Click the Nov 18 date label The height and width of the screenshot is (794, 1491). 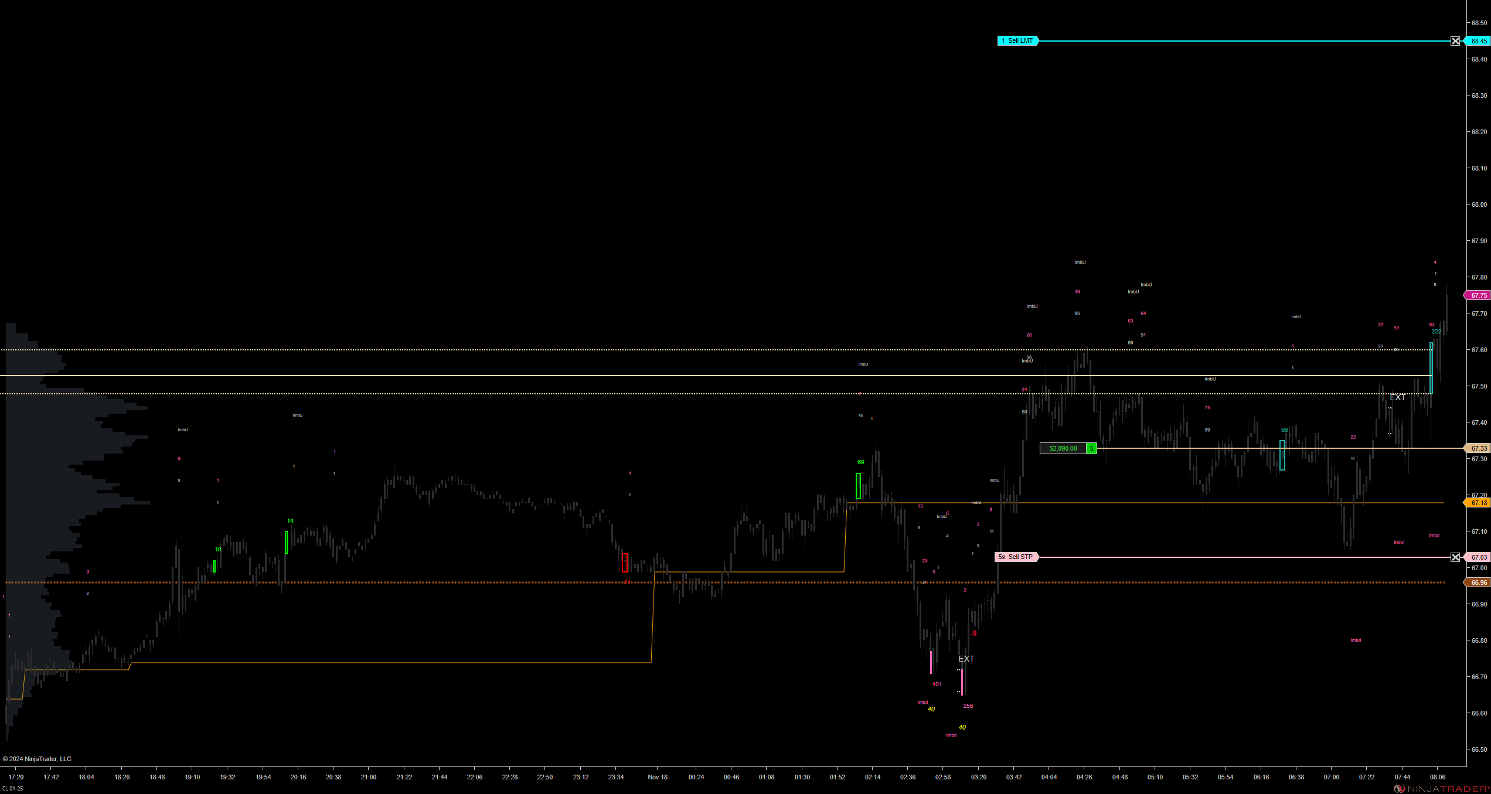[x=658, y=778]
